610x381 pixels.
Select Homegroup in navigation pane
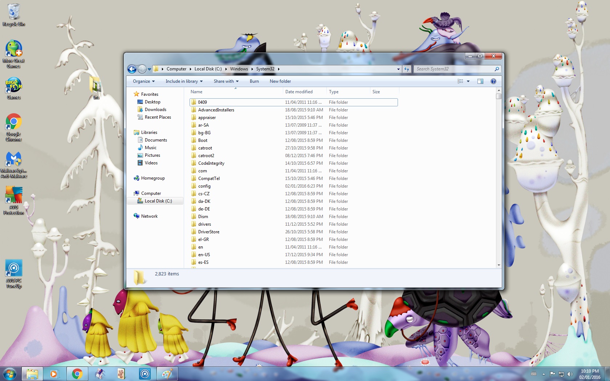153,178
